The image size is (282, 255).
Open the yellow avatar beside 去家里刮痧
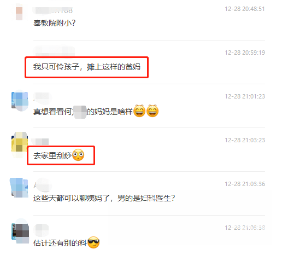tap(20, 144)
